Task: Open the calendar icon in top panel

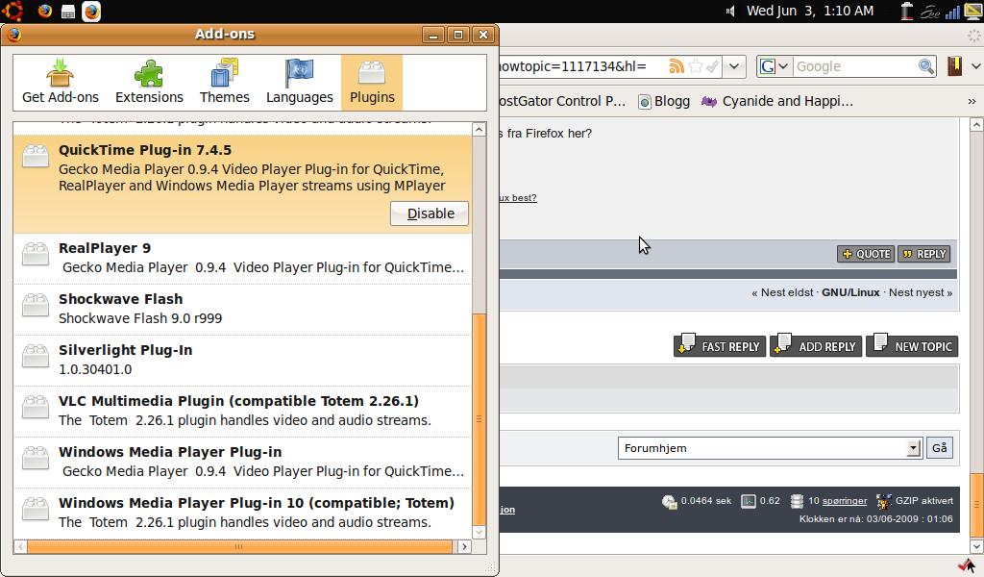Action: (68, 12)
